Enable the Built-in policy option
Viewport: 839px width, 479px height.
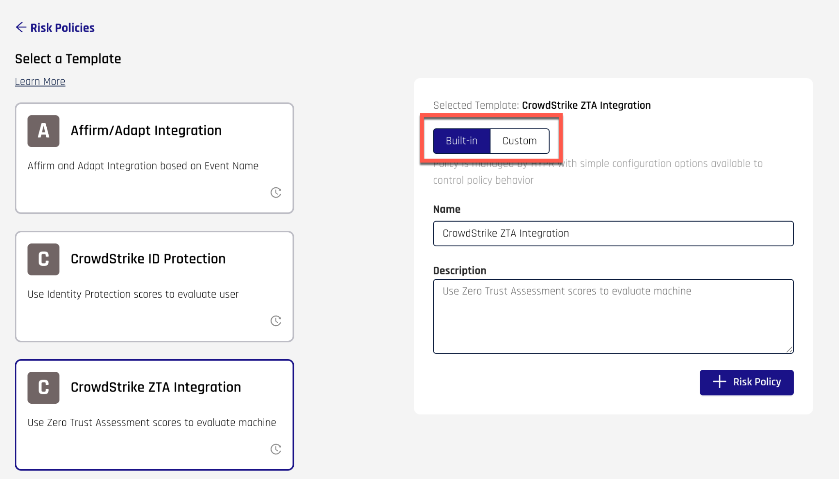462,140
